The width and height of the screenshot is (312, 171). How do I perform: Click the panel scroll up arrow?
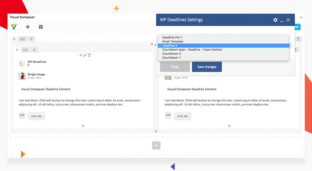(x=301, y=17)
